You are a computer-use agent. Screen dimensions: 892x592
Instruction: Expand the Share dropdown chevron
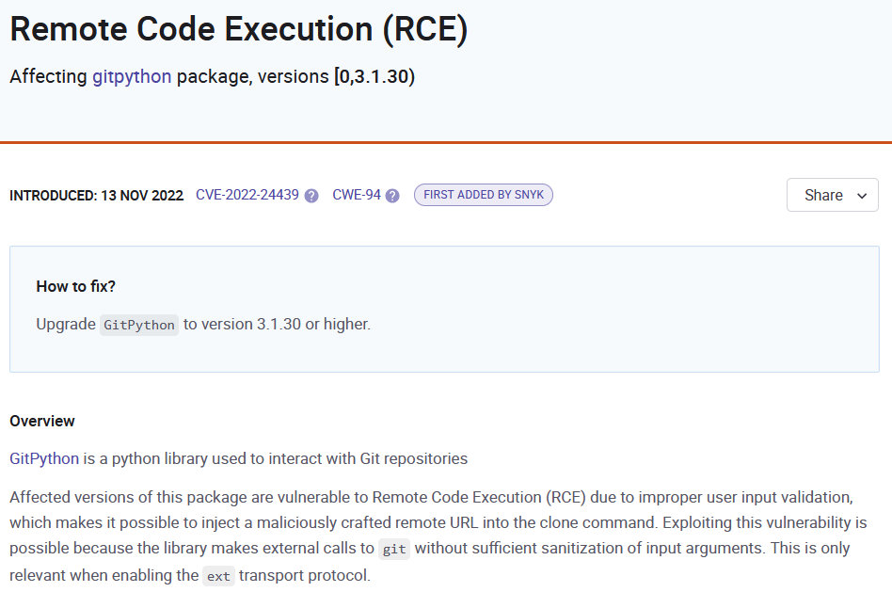862,196
